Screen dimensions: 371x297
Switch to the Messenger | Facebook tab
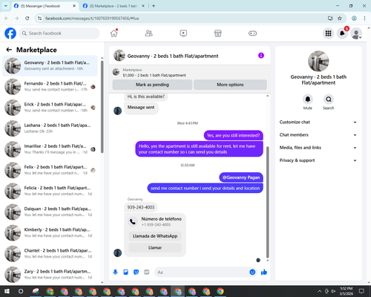[x=45, y=6]
